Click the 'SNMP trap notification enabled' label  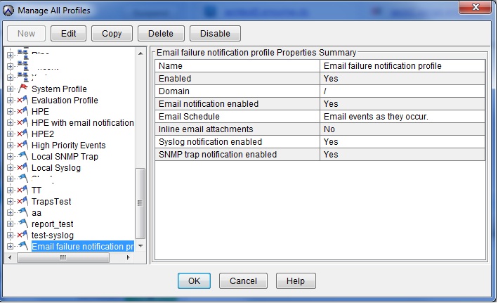218,155
